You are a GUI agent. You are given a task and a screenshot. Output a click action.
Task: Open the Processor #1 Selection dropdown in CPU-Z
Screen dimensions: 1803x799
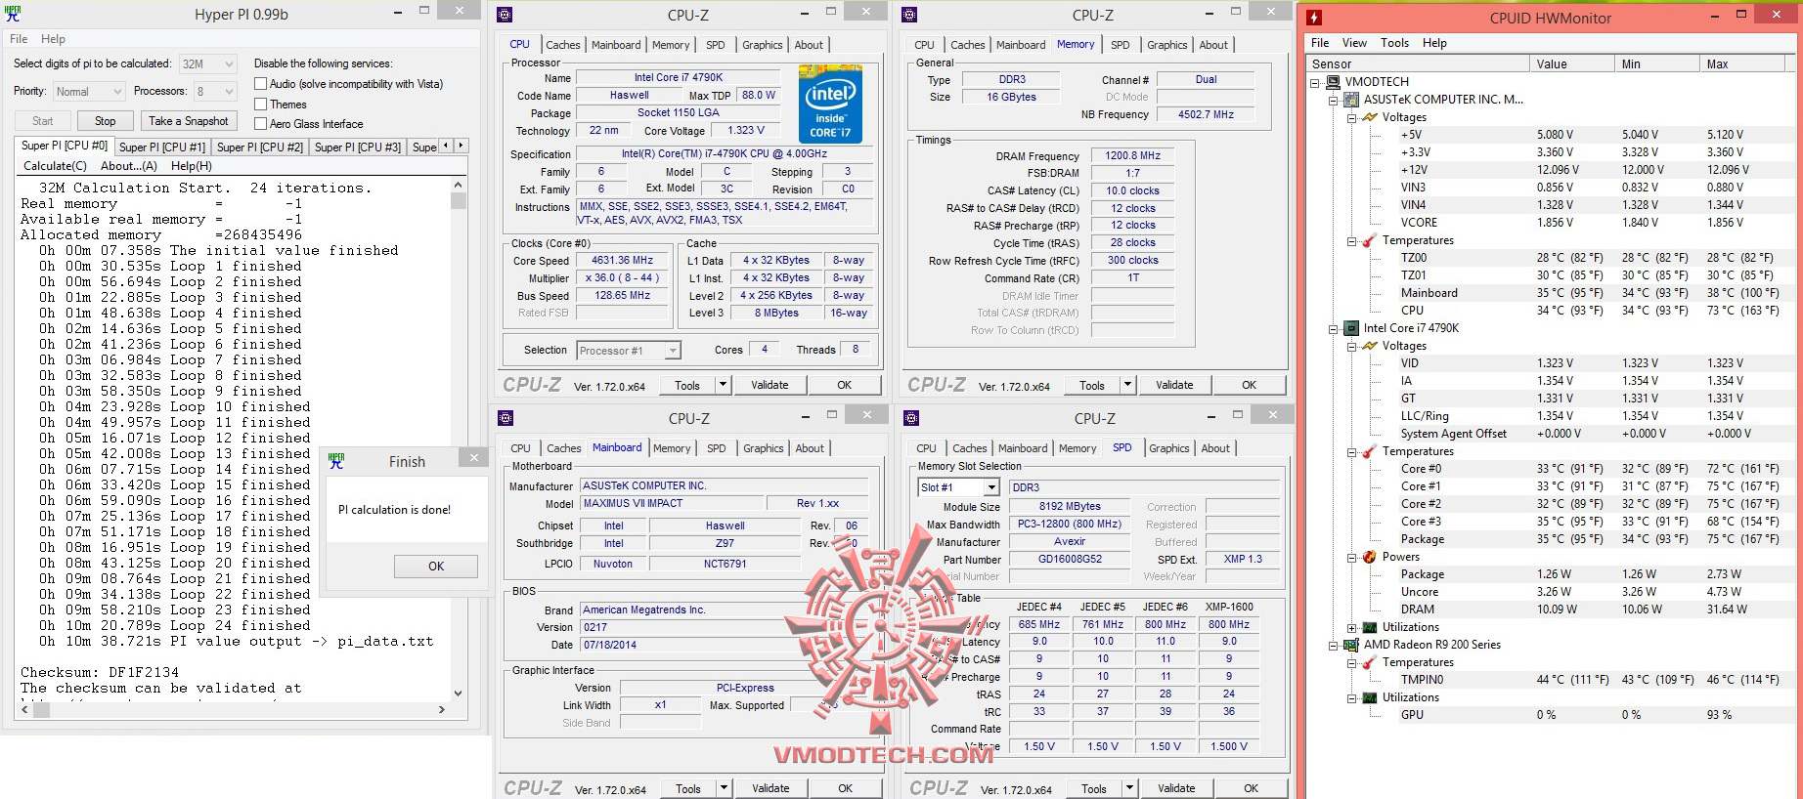(629, 351)
